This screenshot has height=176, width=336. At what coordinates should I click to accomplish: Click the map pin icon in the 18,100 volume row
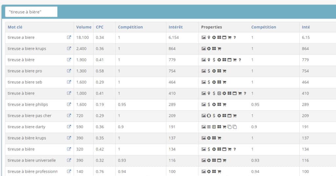[209, 37]
